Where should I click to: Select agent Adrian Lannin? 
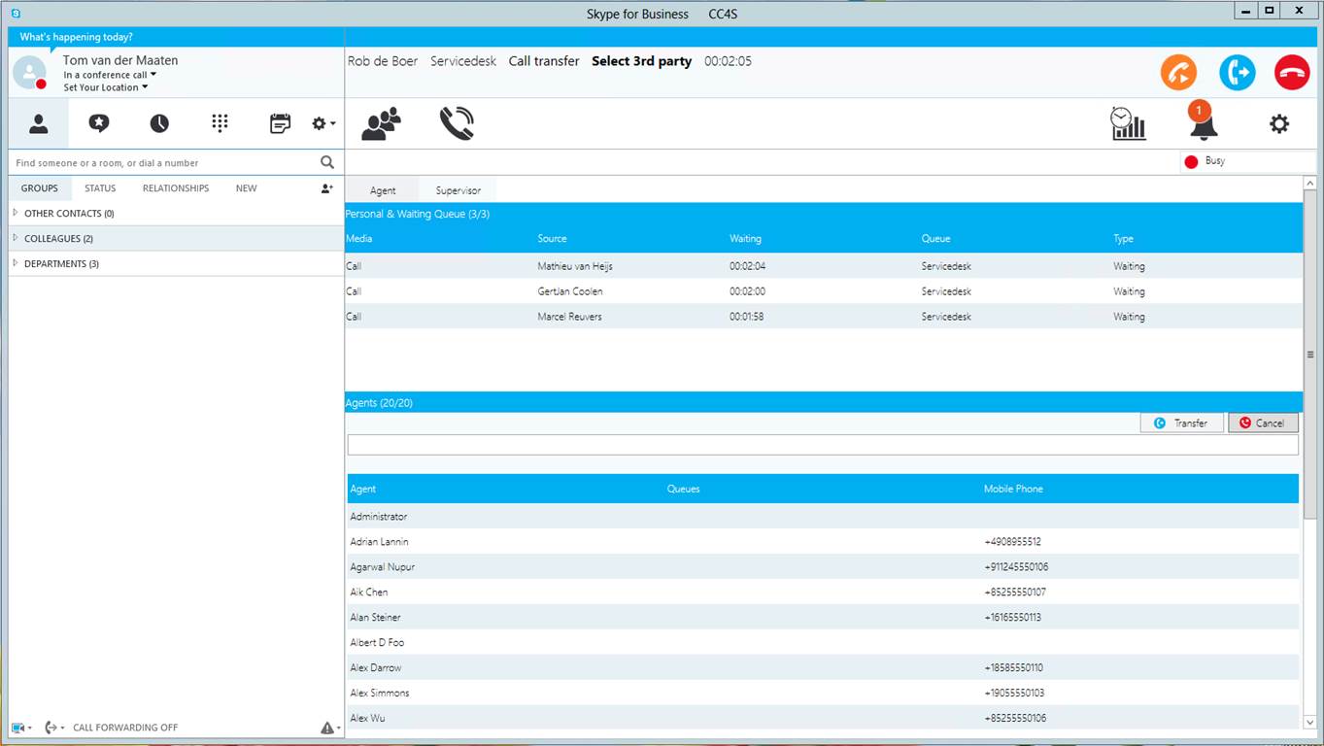pyautogui.click(x=823, y=541)
